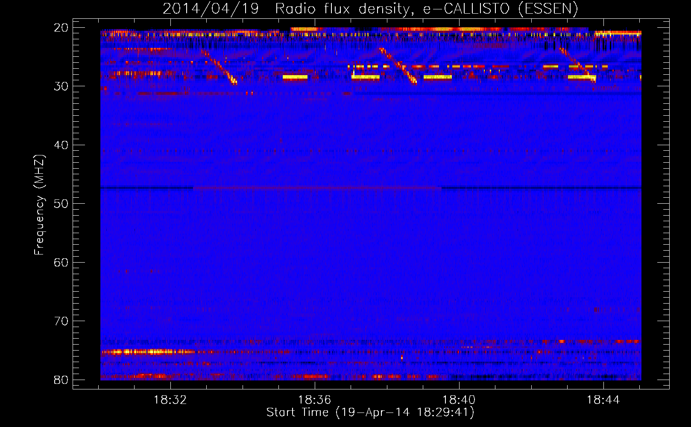691x427 pixels.
Task: Click the plot title mentioning e-CALLISTO (ESSEN)
Action: click(370, 9)
